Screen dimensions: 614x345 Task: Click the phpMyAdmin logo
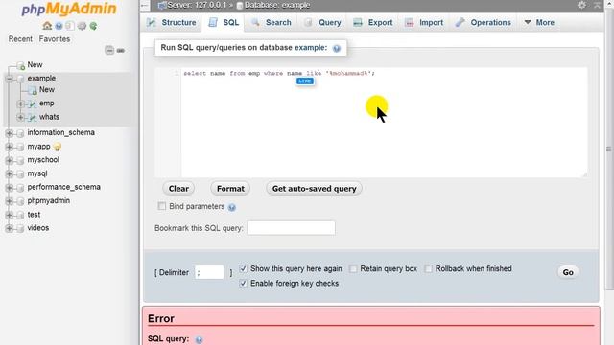[69, 9]
